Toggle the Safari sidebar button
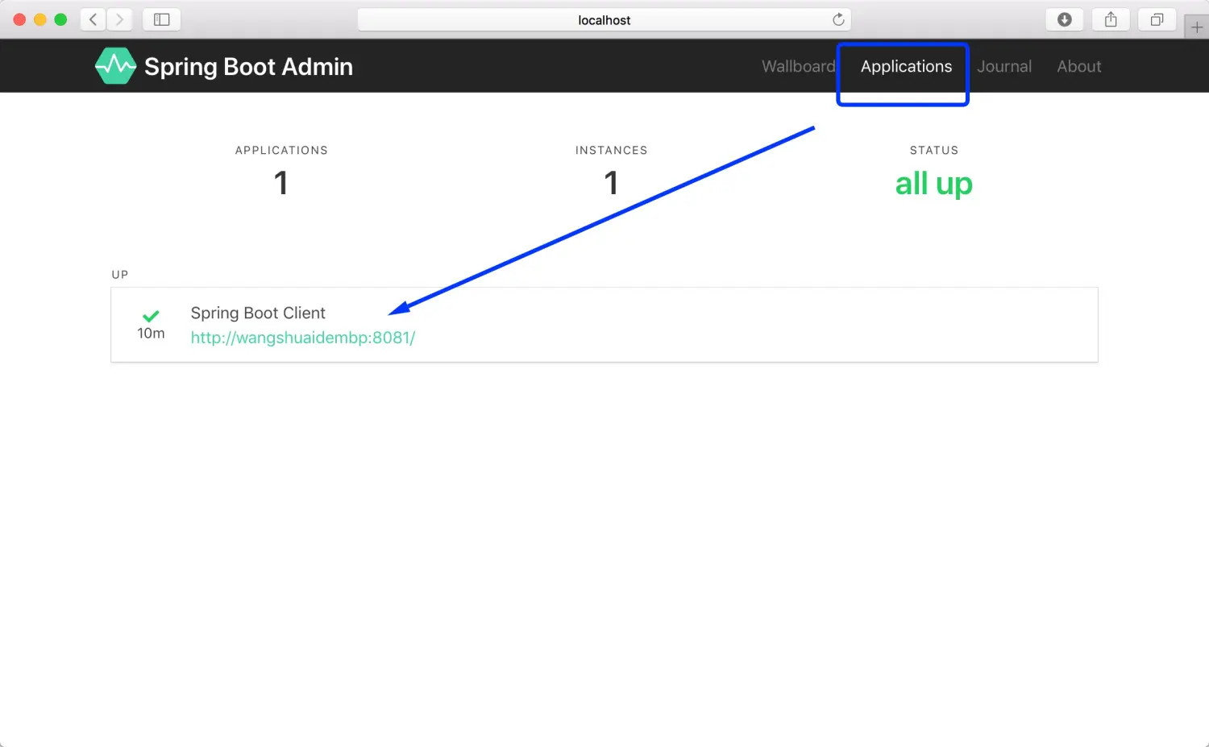Screen dimensions: 1209x747 tap(161, 19)
